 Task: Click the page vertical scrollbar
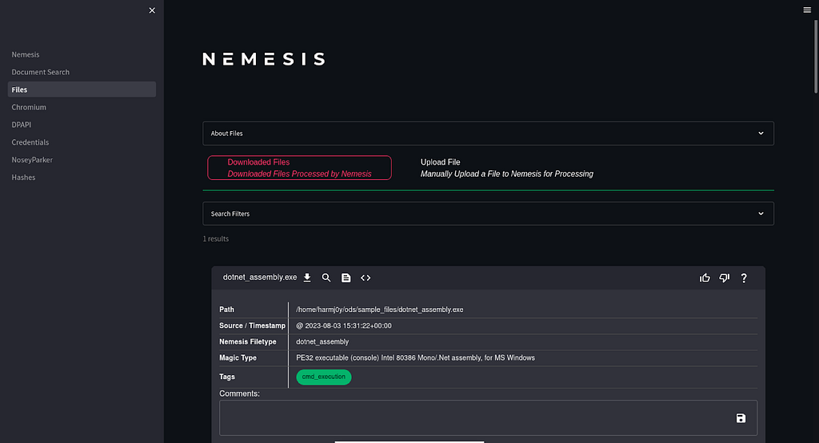pyautogui.click(x=815, y=57)
